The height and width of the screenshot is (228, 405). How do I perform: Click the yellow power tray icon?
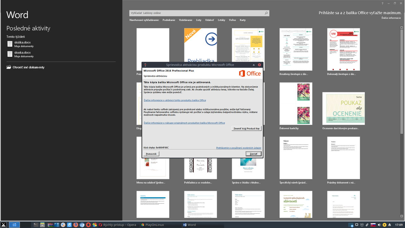coord(384,225)
